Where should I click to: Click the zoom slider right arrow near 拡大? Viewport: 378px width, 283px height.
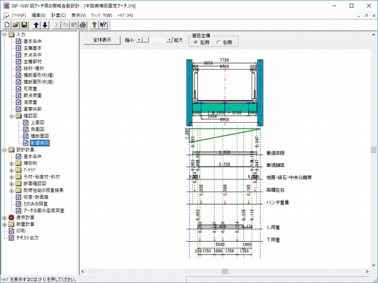[x=168, y=40]
